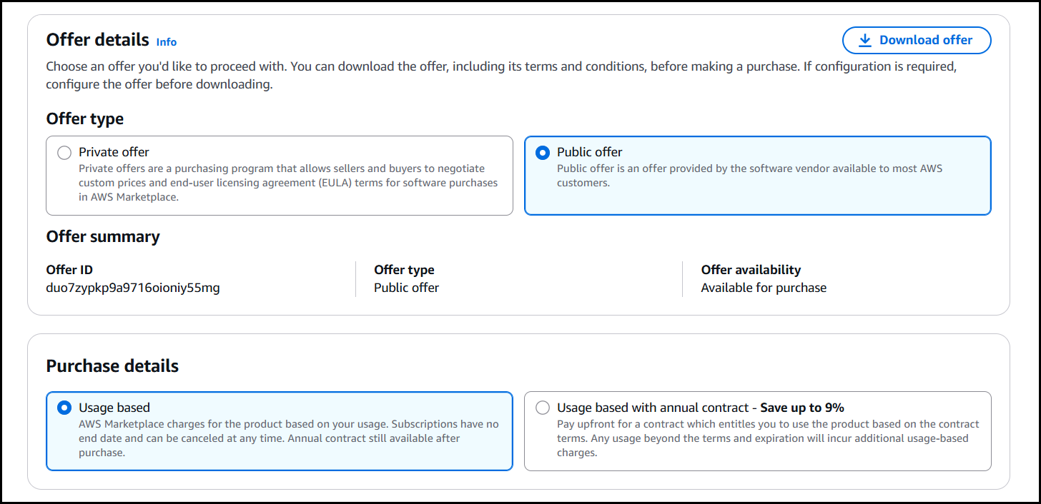Select the Private offer radio button

[x=64, y=153]
